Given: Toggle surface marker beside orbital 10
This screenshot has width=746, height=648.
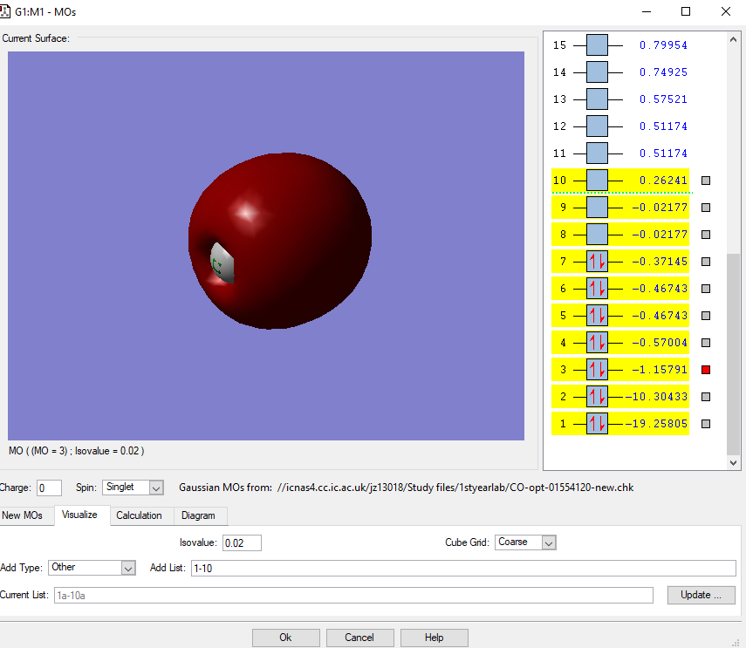Looking at the screenshot, I should (x=706, y=181).
